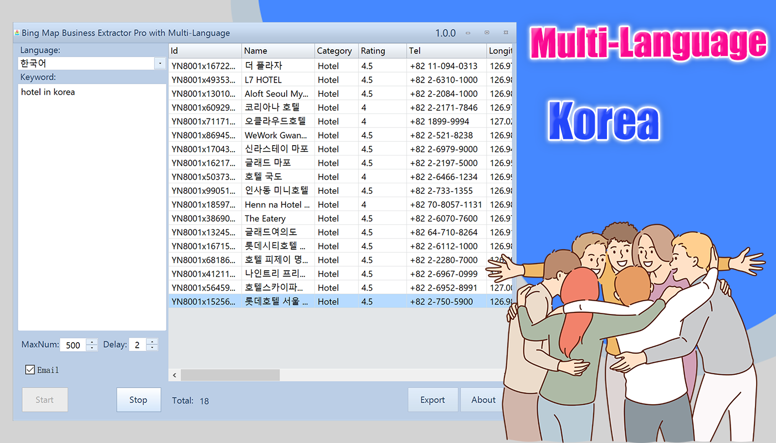Click the phone number +82 1899-9994
This screenshot has width=776, height=443.
pos(440,121)
